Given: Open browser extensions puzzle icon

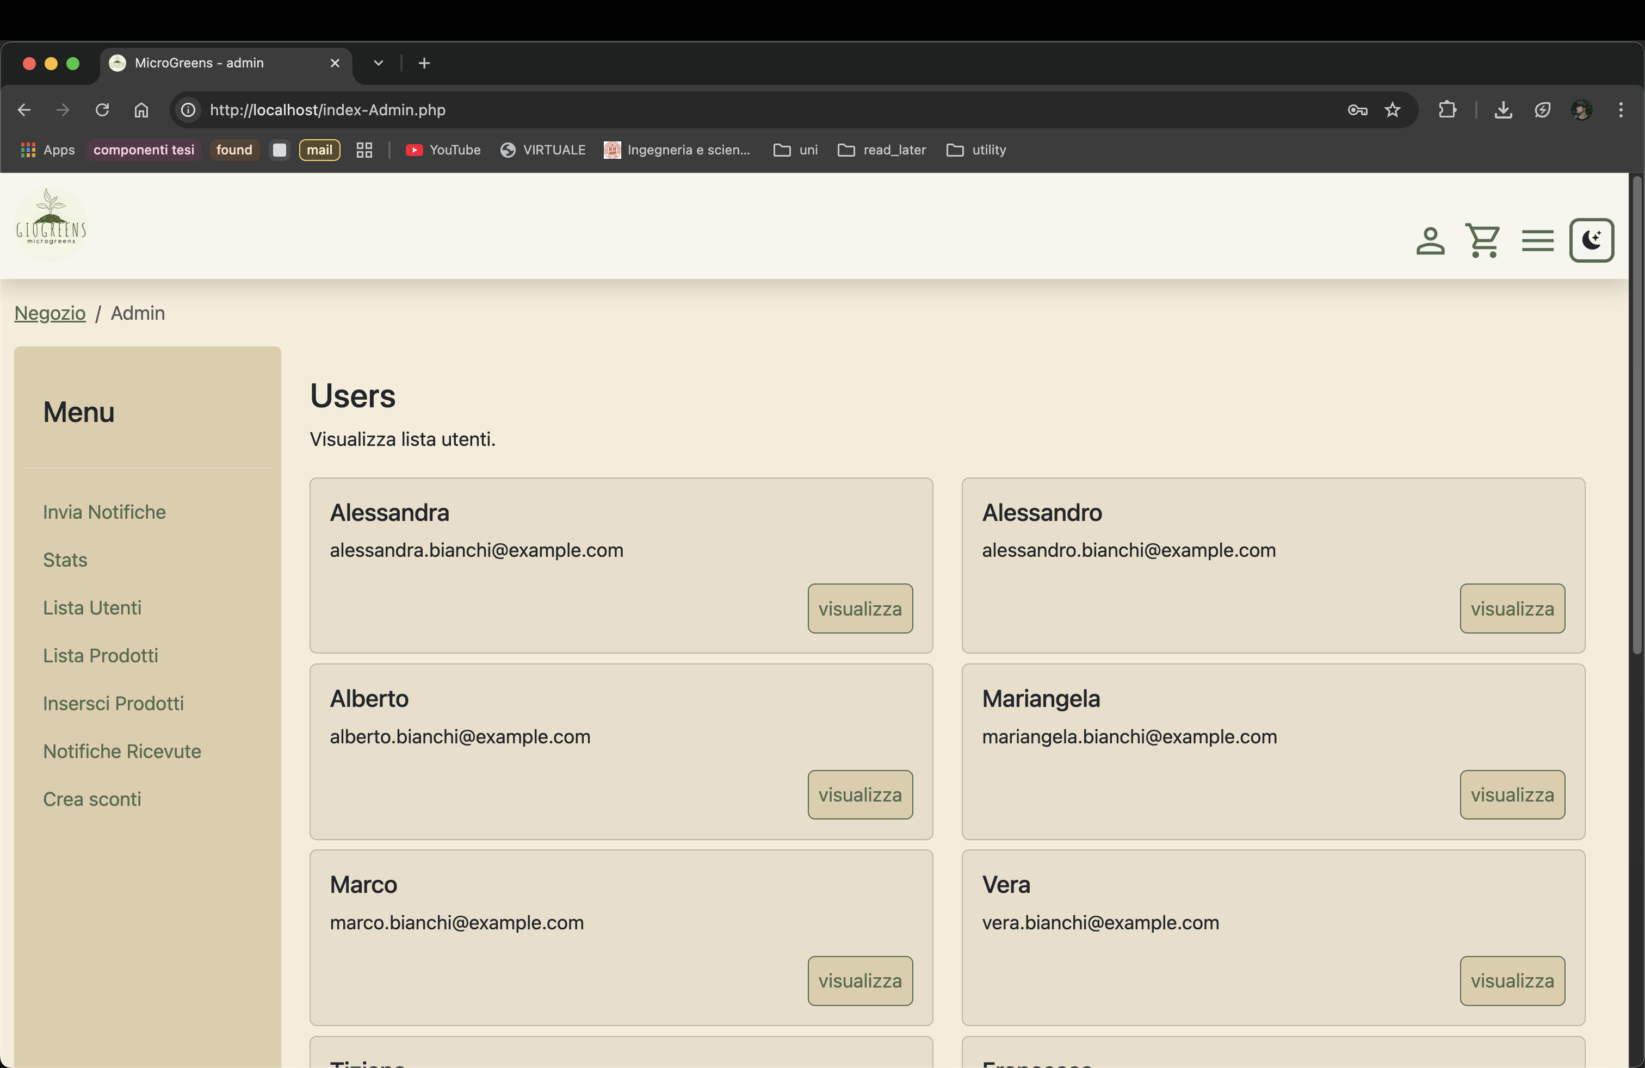Looking at the screenshot, I should click(1446, 110).
